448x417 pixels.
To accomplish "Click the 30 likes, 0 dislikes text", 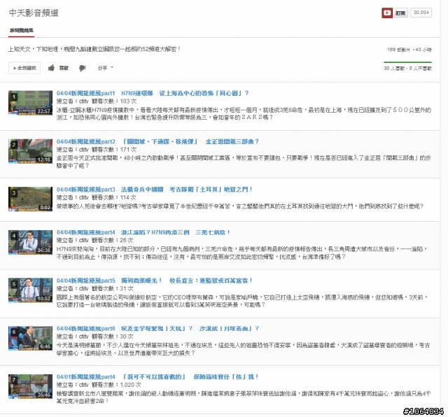I will [x=407, y=69].
